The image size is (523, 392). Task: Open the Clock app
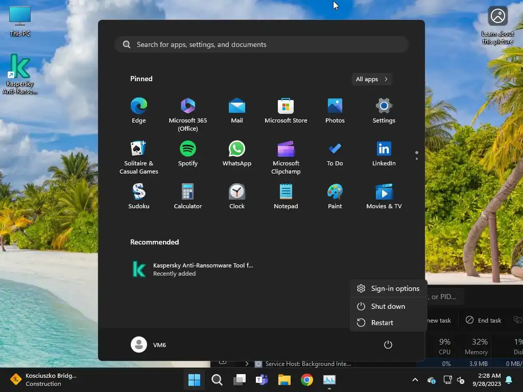click(237, 197)
